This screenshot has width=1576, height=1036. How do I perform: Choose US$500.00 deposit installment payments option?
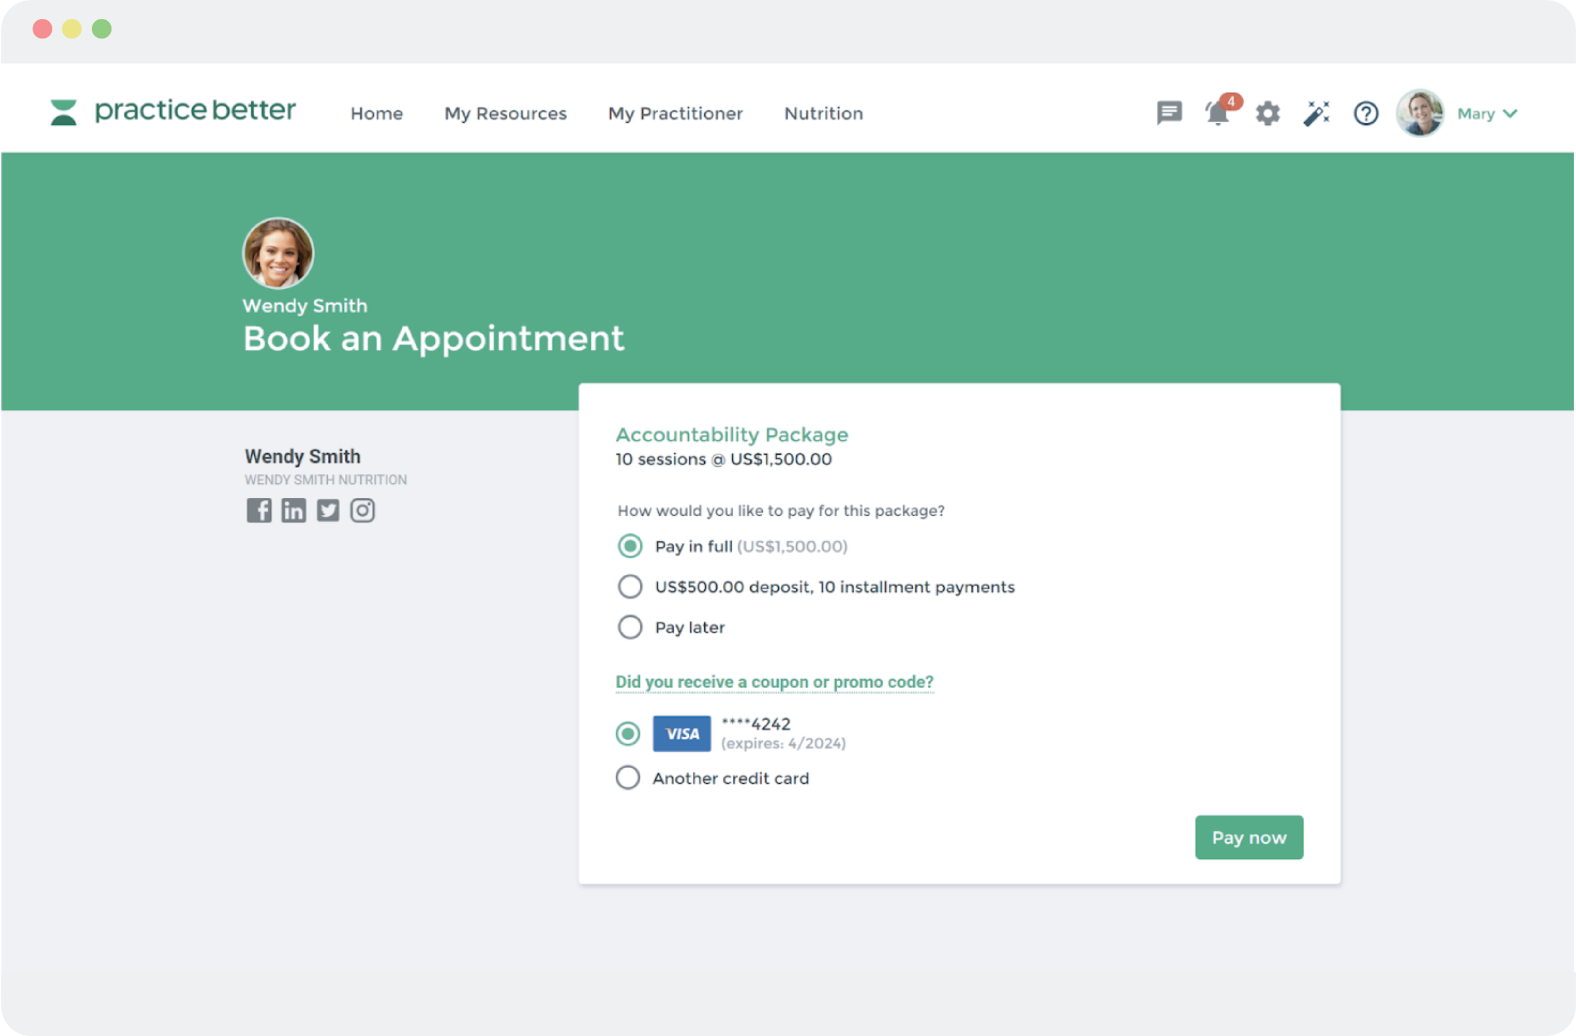(x=630, y=587)
